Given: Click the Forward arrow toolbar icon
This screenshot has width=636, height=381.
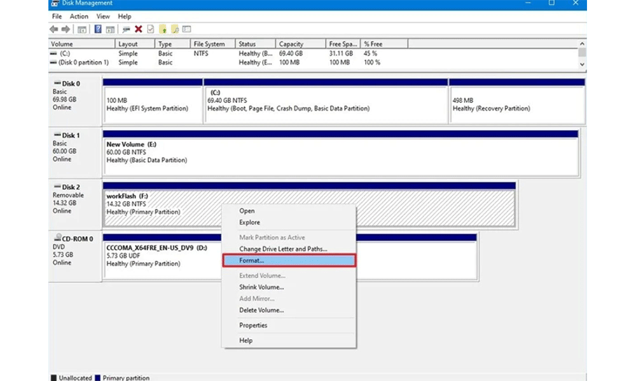Looking at the screenshot, I should (65, 29).
